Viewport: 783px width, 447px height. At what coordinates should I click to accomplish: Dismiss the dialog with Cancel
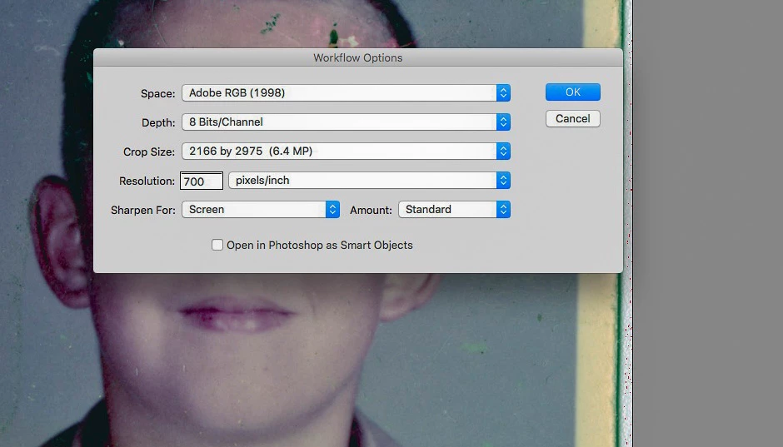573,119
